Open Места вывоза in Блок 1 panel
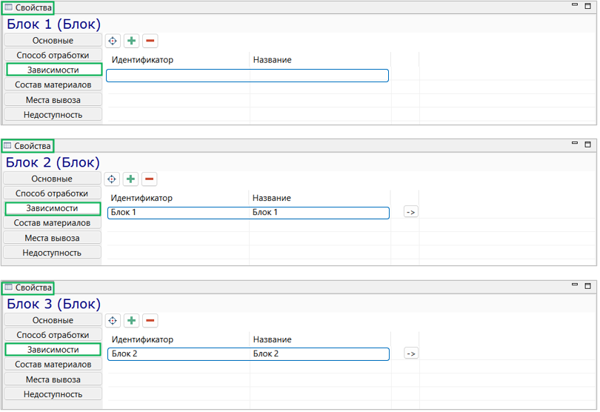 pos(53,100)
